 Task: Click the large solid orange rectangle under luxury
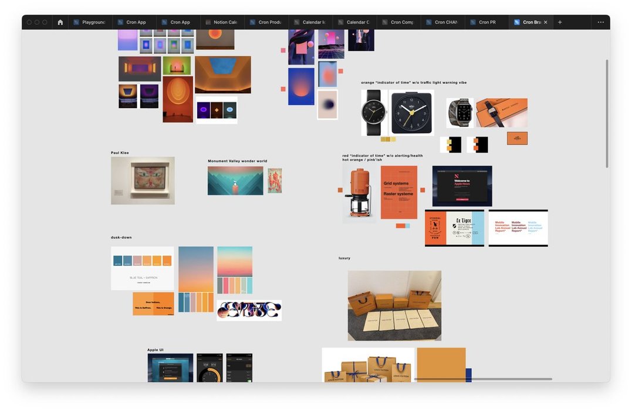(x=441, y=364)
